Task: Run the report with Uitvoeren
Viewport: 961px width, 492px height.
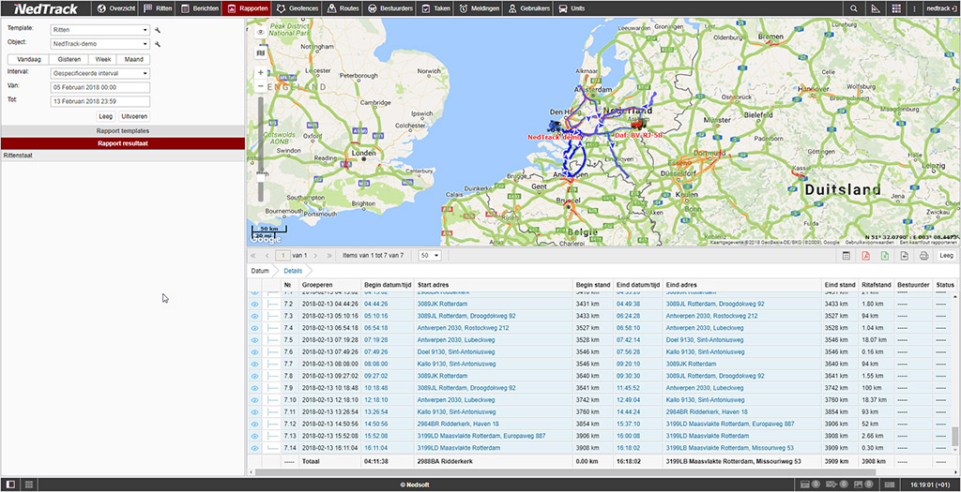Action: (x=134, y=116)
